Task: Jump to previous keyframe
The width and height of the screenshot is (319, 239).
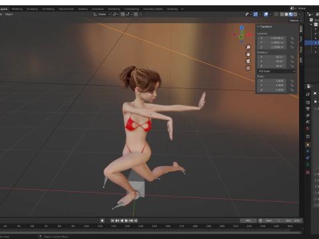Action: 117,220
